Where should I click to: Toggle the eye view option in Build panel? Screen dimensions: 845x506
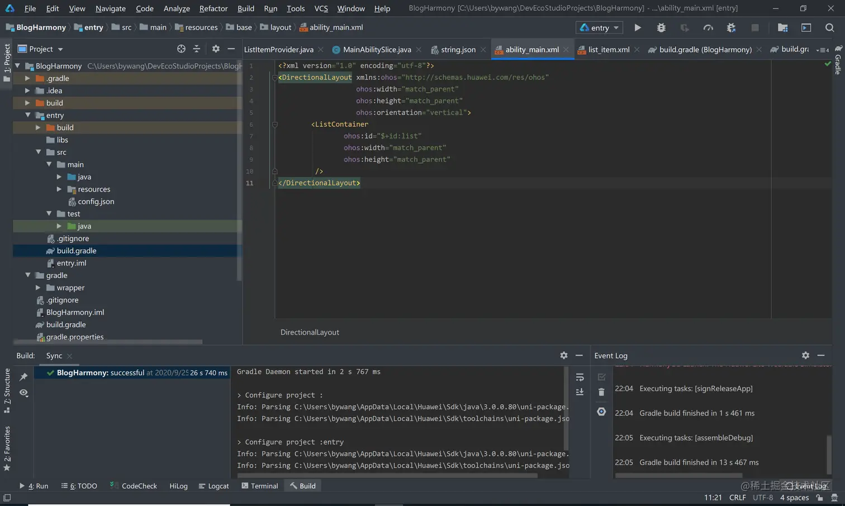(x=23, y=393)
